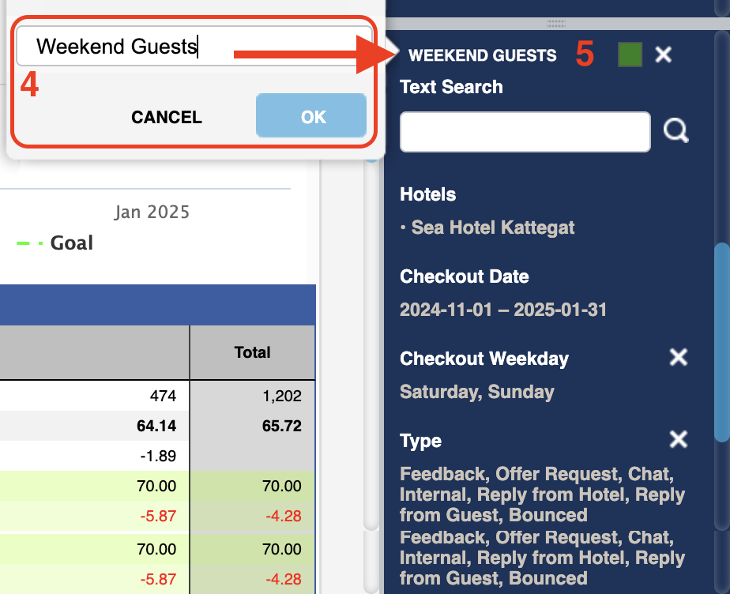This screenshot has height=594, width=730.
Task: Click the Total column header
Action: click(x=252, y=352)
